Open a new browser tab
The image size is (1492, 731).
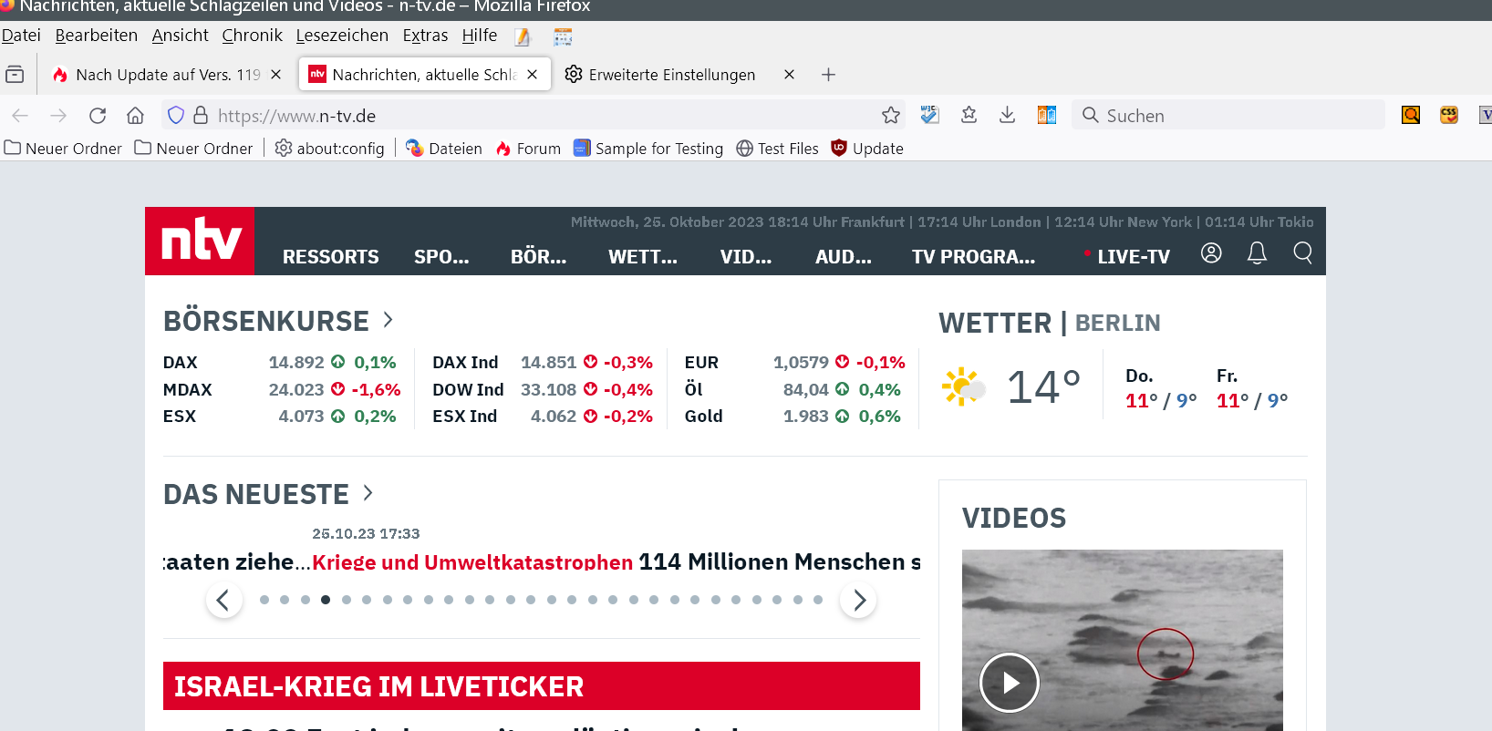click(828, 75)
